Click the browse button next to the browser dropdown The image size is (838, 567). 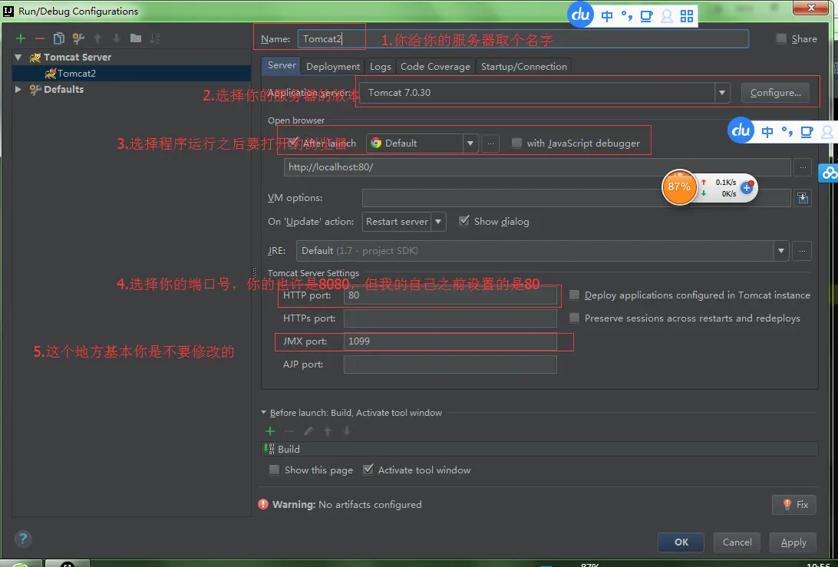pos(490,143)
